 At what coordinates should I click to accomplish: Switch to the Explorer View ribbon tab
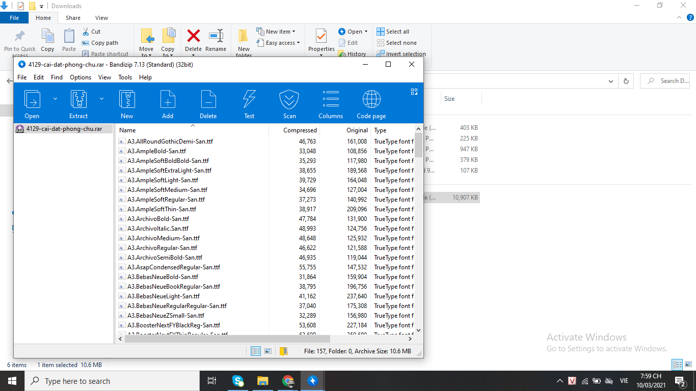[x=102, y=18]
